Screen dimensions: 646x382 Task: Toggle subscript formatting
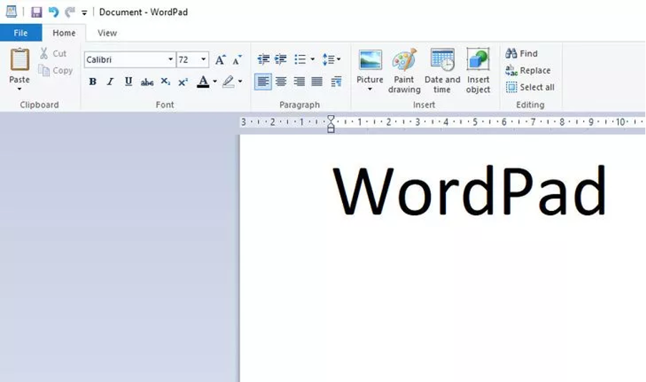click(x=165, y=82)
